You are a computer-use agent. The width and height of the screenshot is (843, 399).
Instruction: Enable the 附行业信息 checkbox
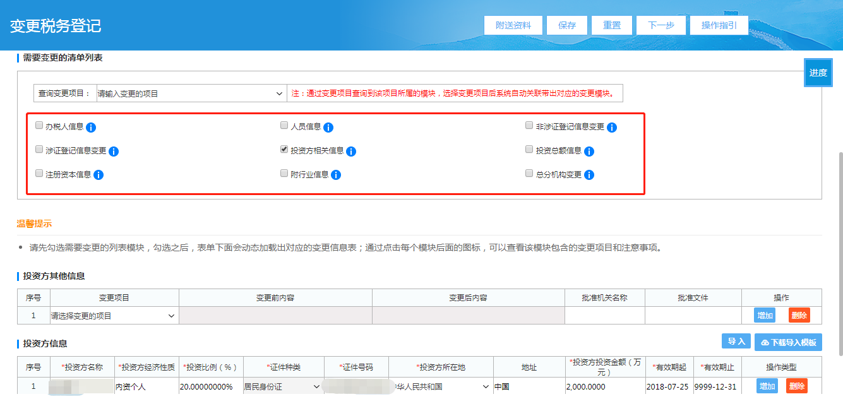click(284, 173)
